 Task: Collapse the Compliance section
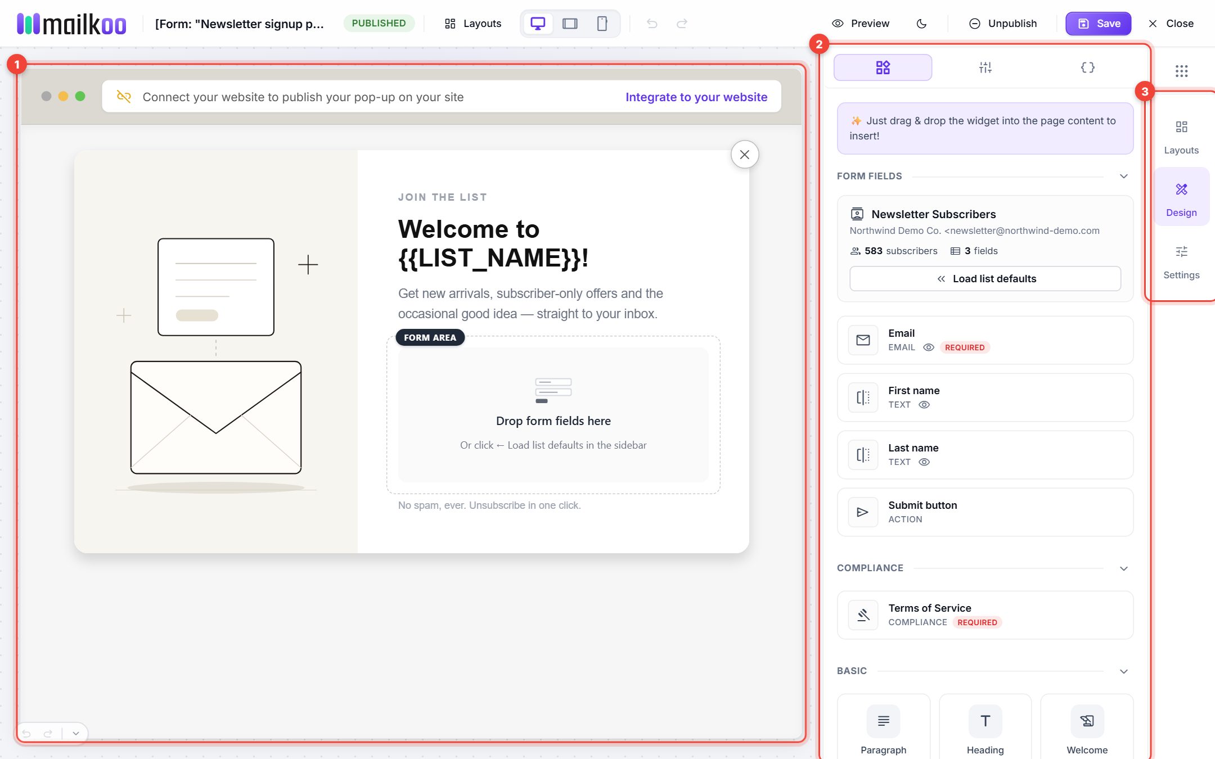(1123, 568)
